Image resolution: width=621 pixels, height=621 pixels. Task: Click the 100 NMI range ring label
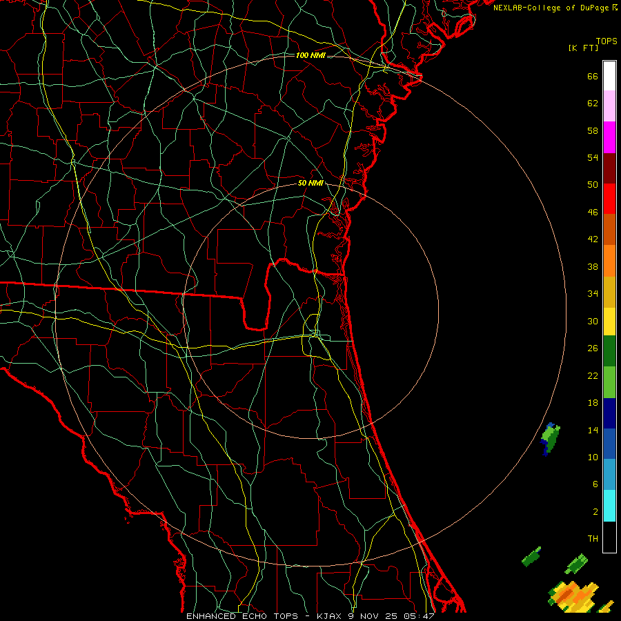click(x=311, y=55)
